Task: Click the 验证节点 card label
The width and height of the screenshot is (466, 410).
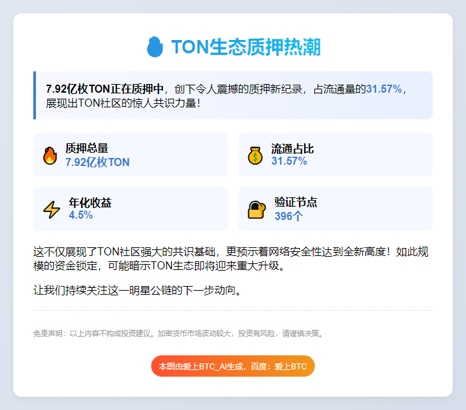Action: [296, 202]
